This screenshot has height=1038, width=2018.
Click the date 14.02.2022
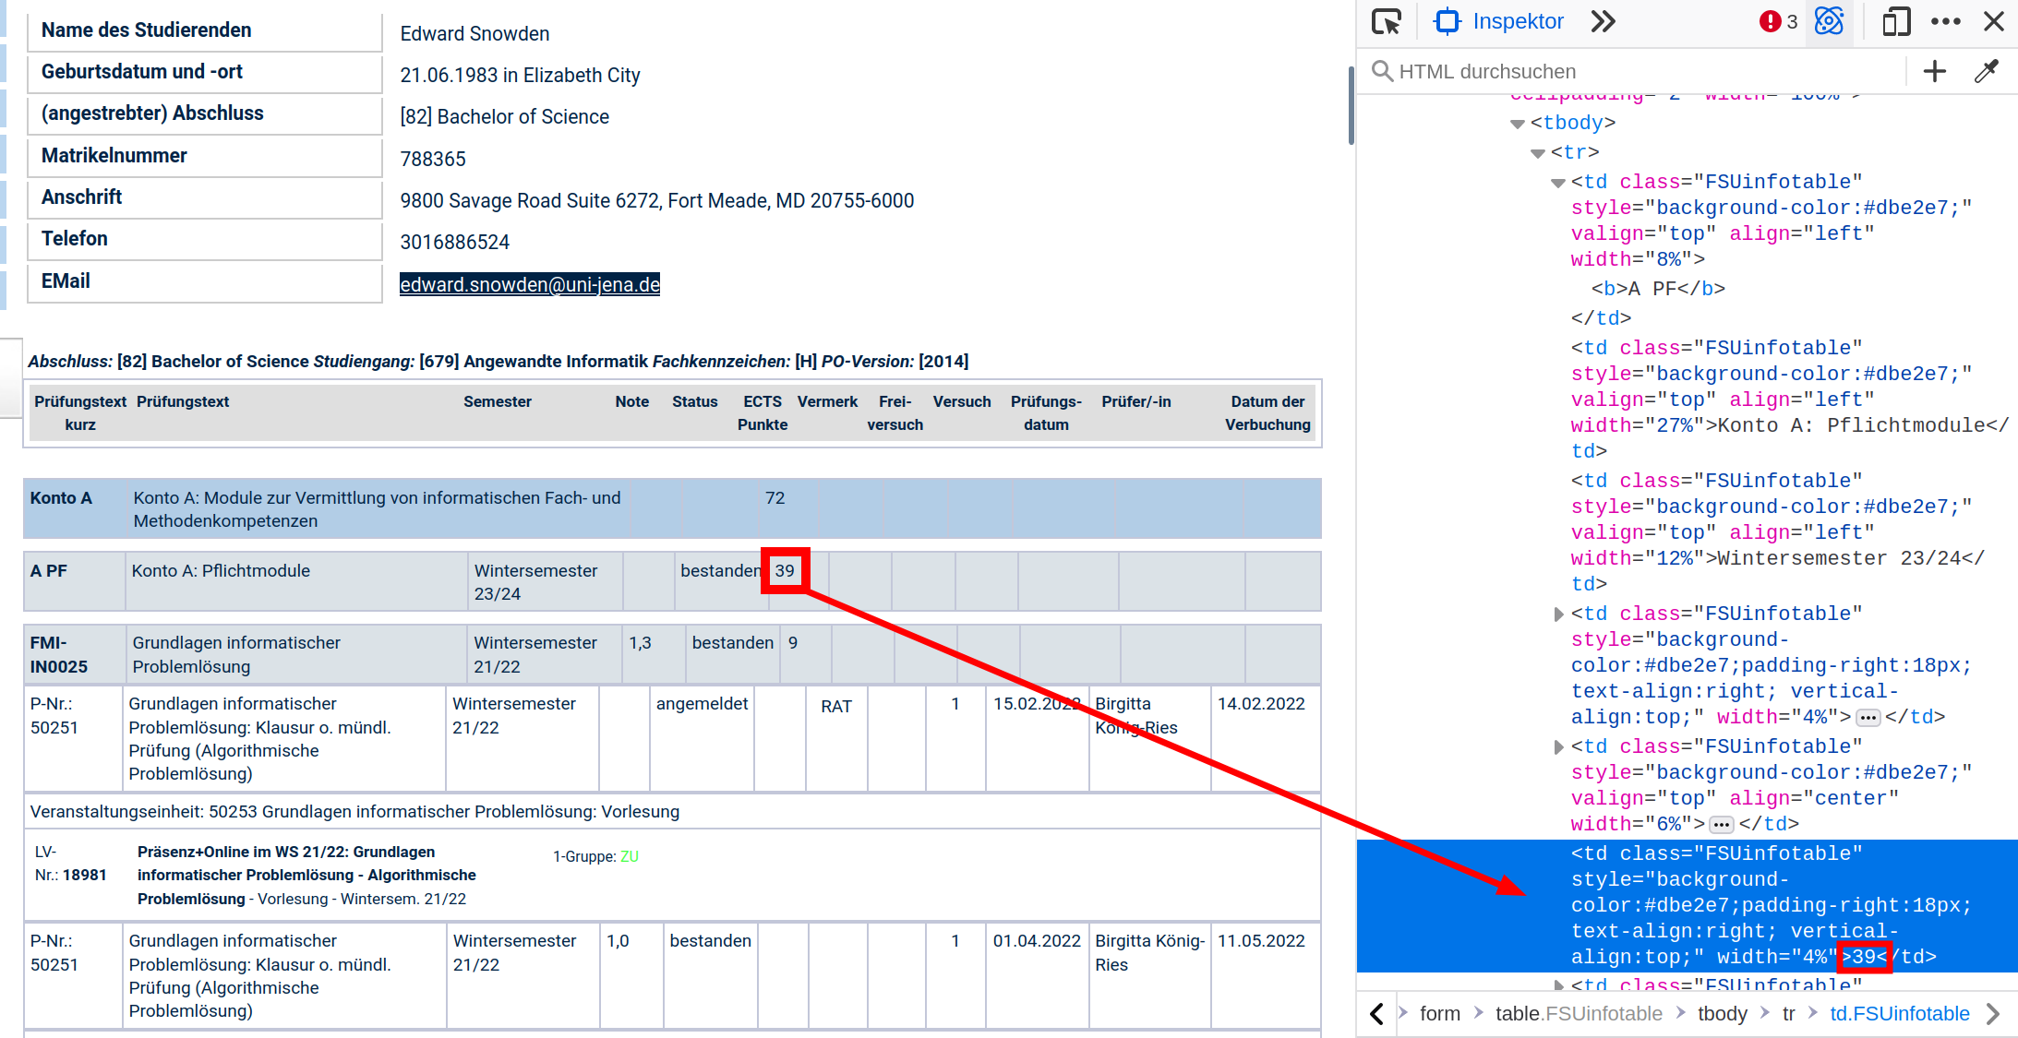click(x=1261, y=704)
